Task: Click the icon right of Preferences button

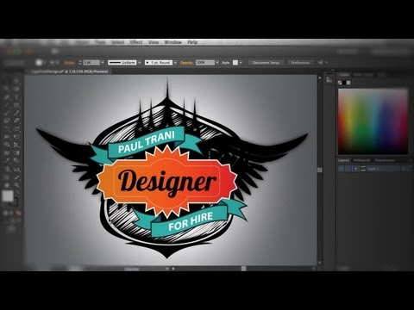Action: [x=321, y=62]
